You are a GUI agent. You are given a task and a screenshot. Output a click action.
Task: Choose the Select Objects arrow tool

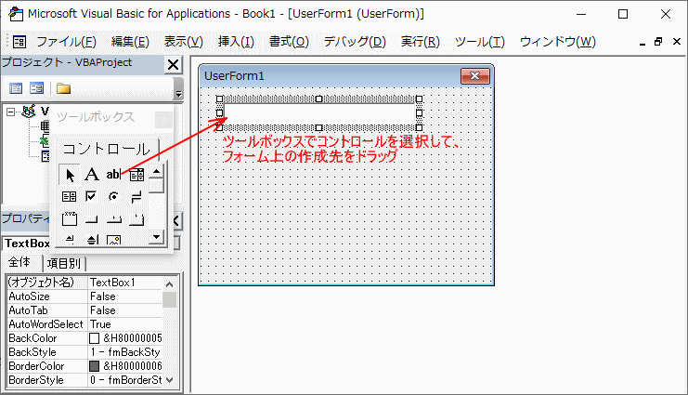70,175
